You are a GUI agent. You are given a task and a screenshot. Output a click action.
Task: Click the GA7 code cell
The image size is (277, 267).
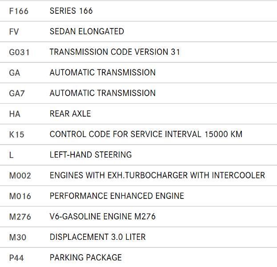(x=17, y=93)
